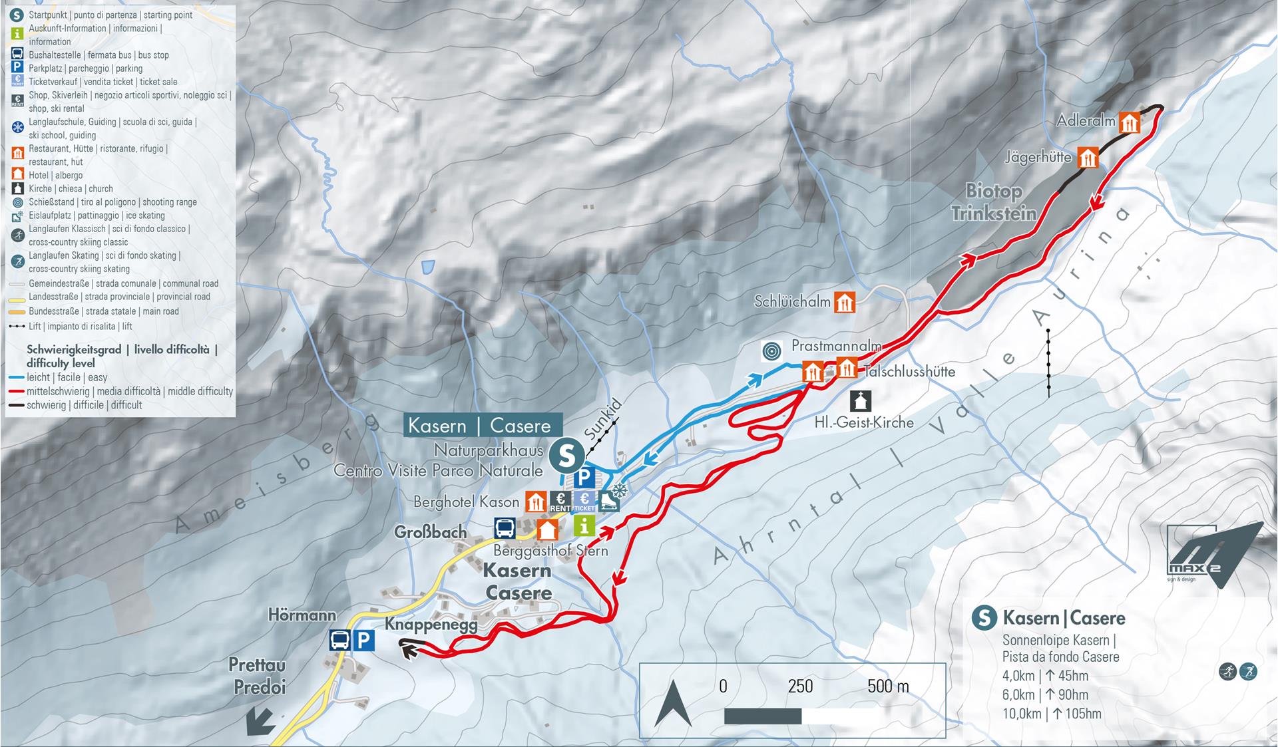1278x747 pixels.
Task: Click the Berghotel Kason restaurant icon
Action: pyautogui.click(x=536, y=502)
